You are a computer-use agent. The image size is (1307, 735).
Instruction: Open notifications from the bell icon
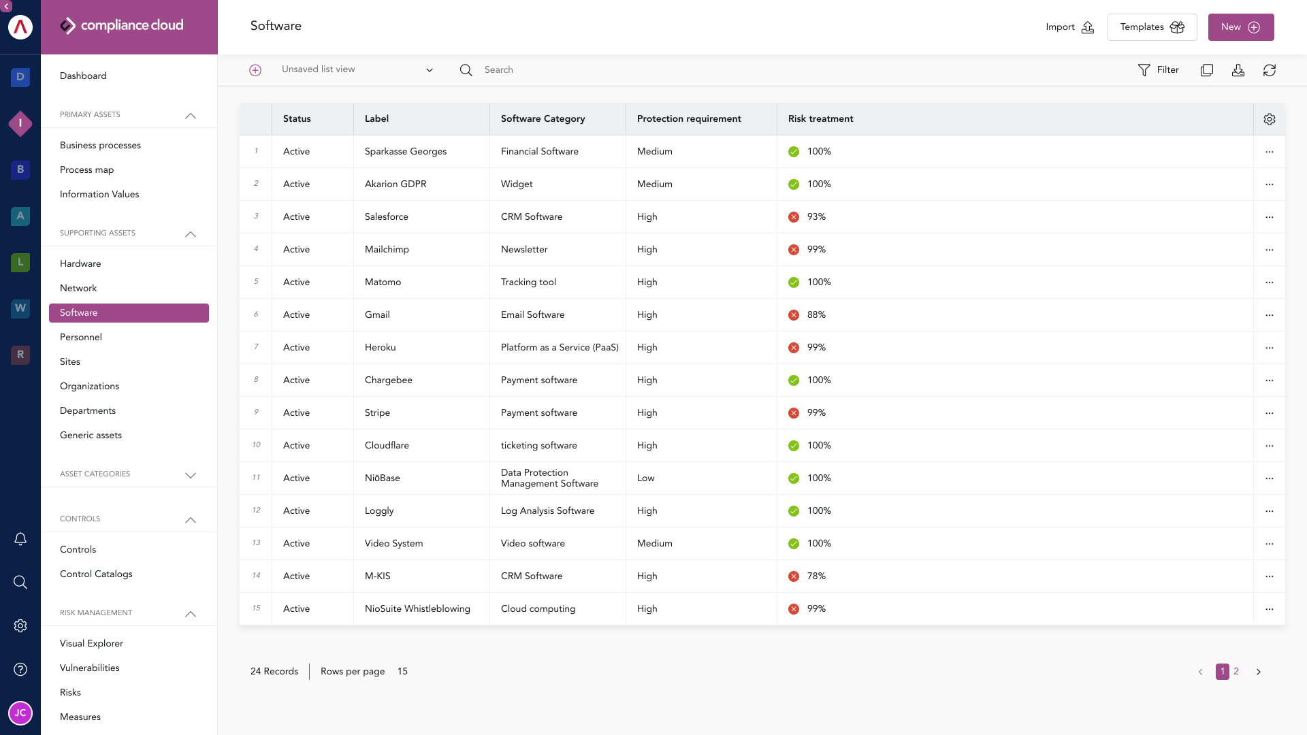20,538
